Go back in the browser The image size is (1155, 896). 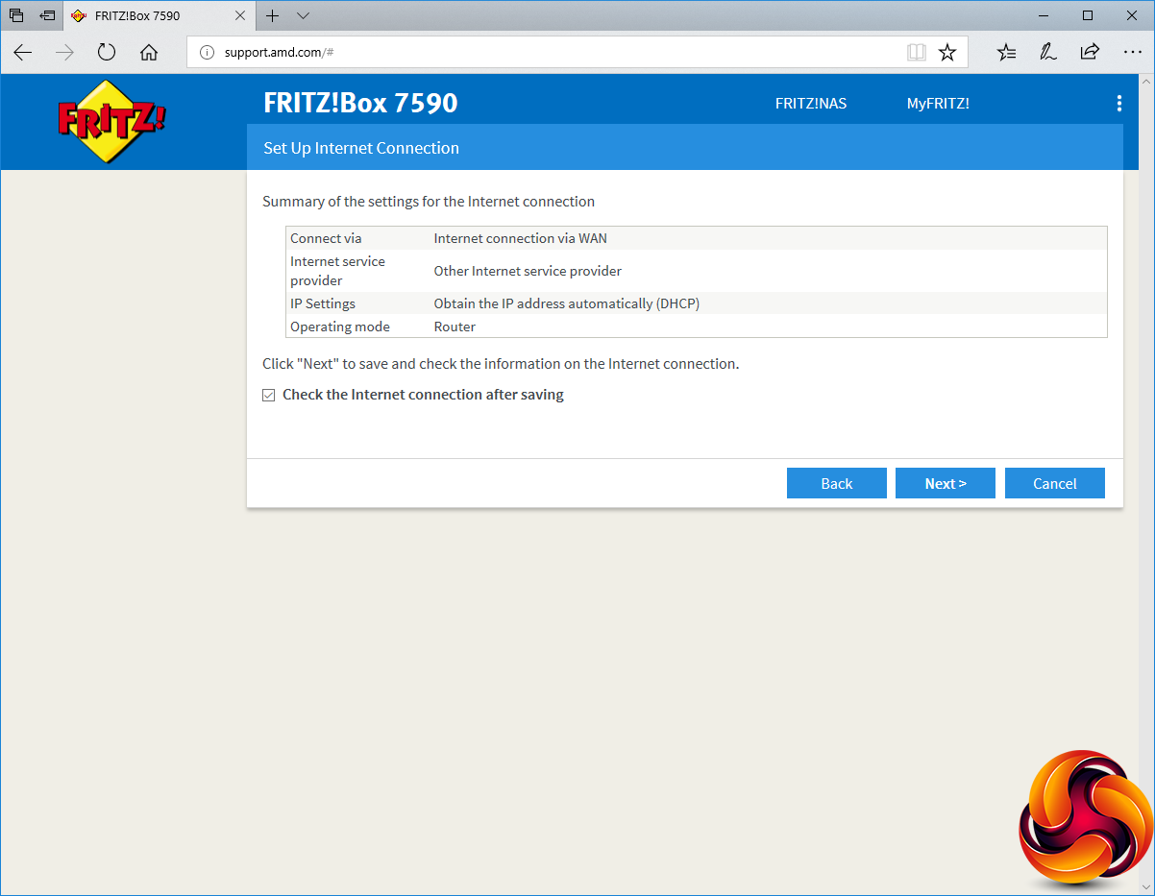23,53
